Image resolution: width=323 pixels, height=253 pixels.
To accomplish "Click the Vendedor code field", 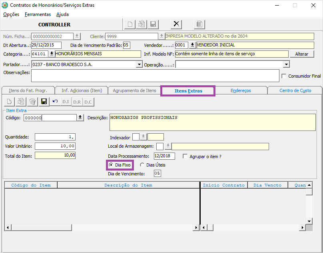I will pos(181,45).
